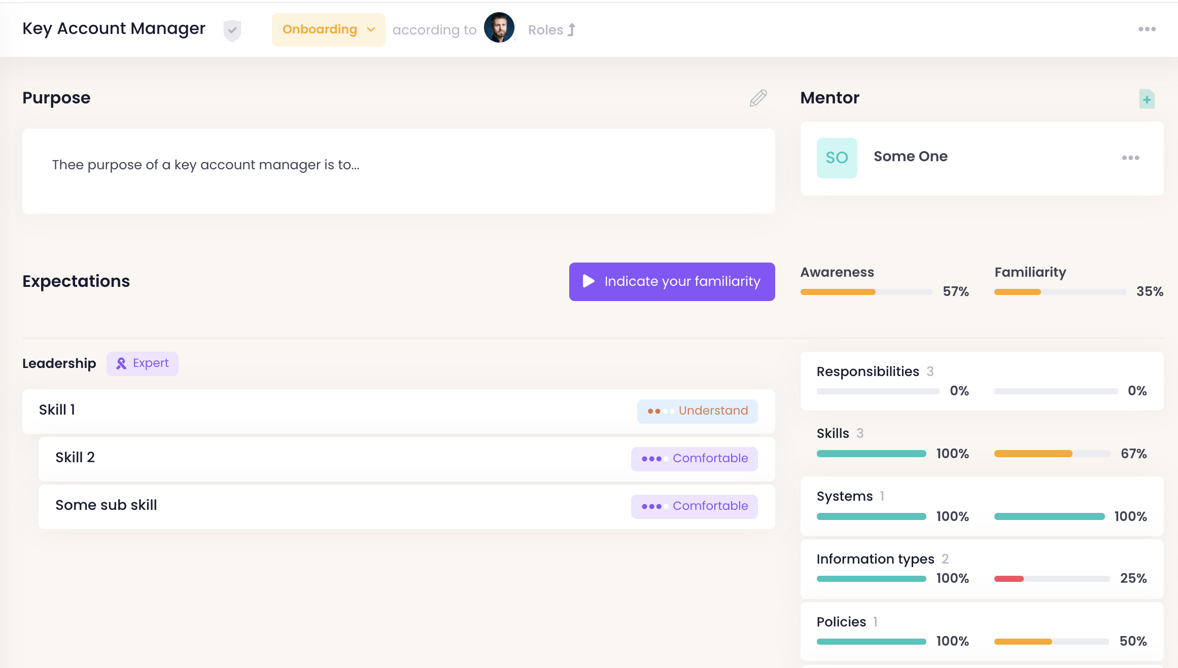Viewport: 1178px width, 668px height.
Task: Open the three-dot menu on Some One card
Action: [x=1130, y=158]
